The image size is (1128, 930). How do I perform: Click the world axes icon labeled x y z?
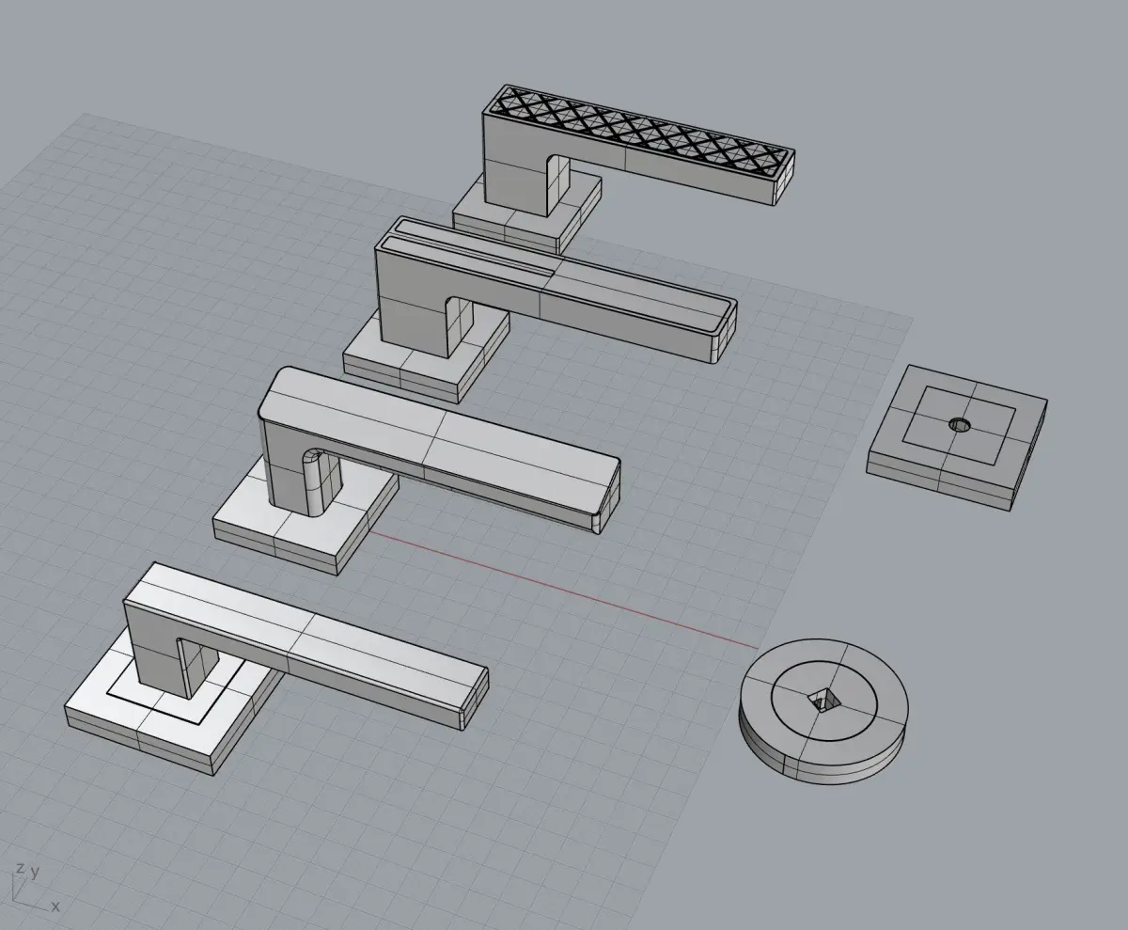pyautogui.click(x=36, y=886)
